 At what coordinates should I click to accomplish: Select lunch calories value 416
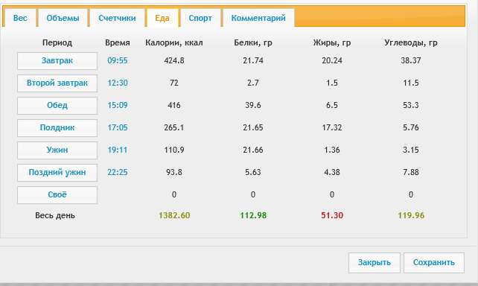pyautogui.click(x=174, y=105)
